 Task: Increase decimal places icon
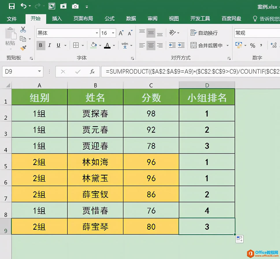pos(274,45)
